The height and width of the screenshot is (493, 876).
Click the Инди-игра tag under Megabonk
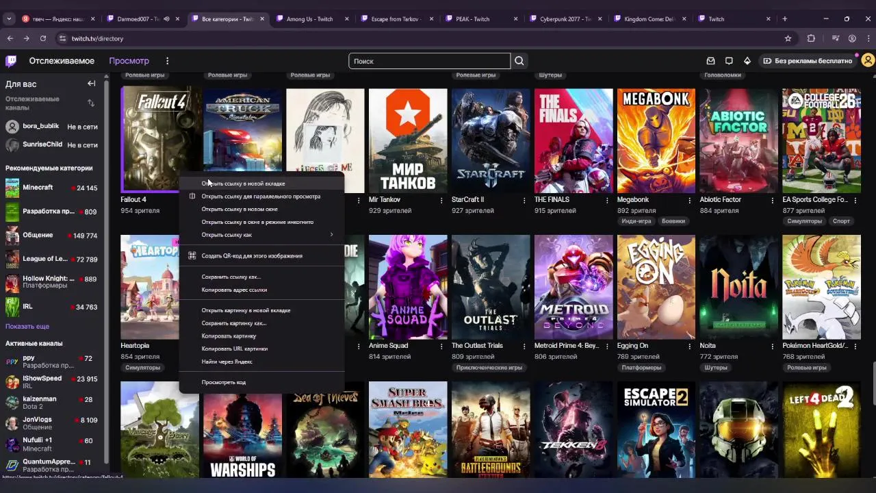(636, 221)
